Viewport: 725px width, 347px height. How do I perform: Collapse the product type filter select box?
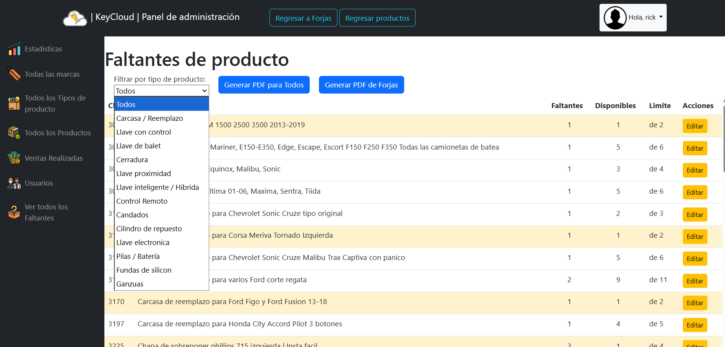click(161, 91)
